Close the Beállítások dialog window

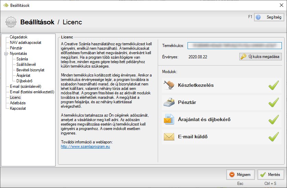282,5
